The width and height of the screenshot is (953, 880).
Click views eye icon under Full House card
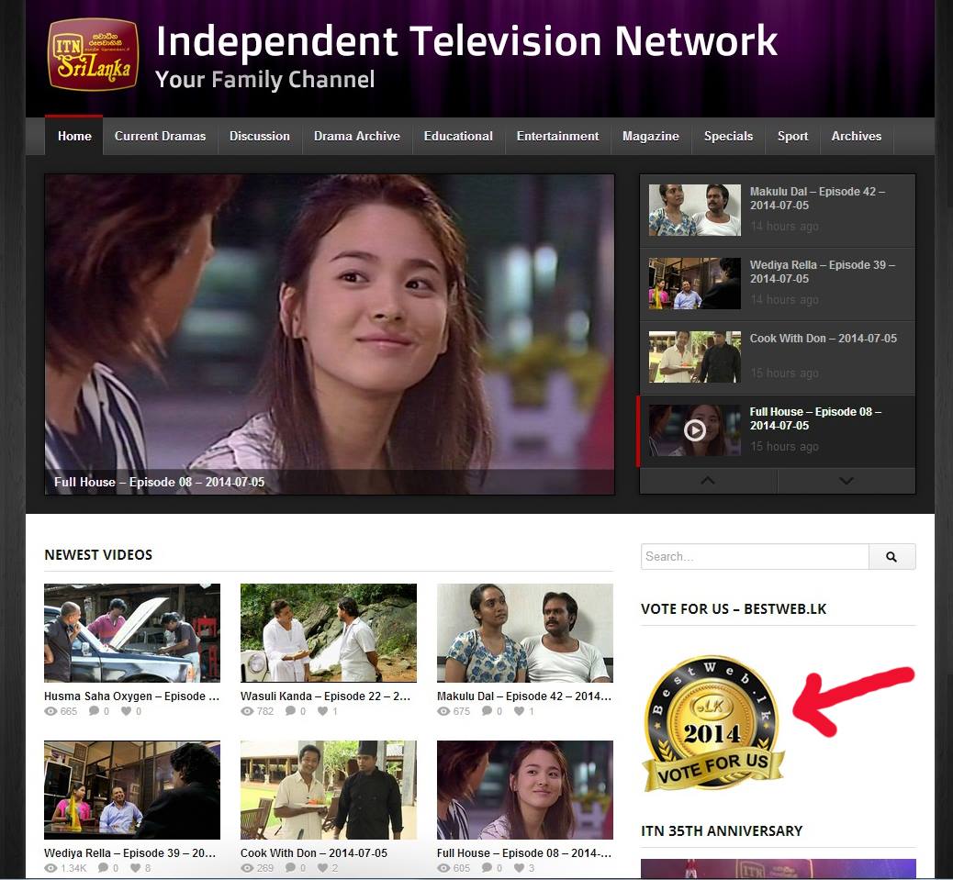click(443, 868)
